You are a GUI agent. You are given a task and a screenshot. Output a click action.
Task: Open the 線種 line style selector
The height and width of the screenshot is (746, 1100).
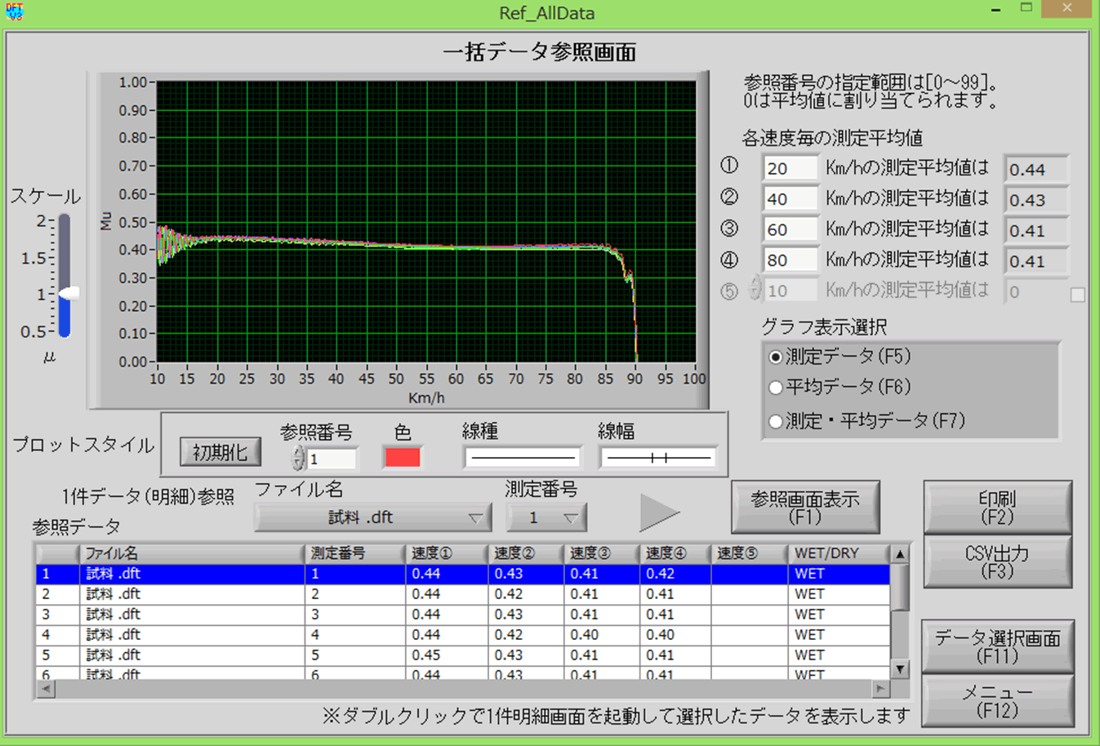(x=522, y=458)
